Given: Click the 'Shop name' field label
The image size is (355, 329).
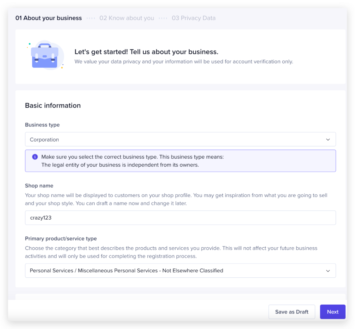Looking at the screenshot, I should point(39,186).
